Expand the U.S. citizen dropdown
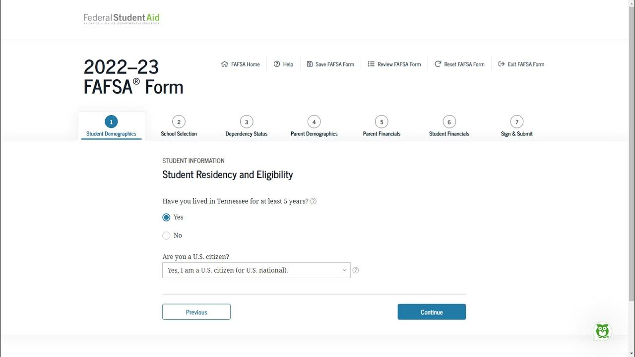The width and height of the screenshot is (635, 357). 256,270
